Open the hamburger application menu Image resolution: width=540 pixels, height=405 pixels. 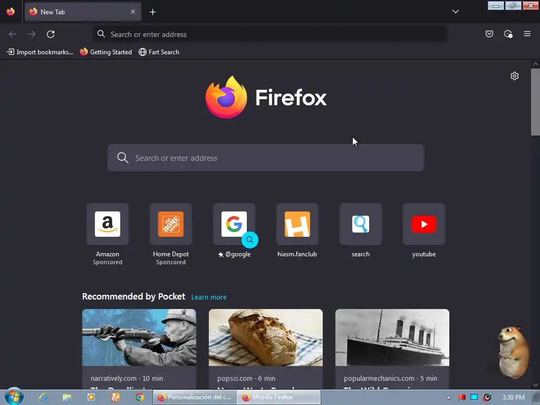point(527,34)
